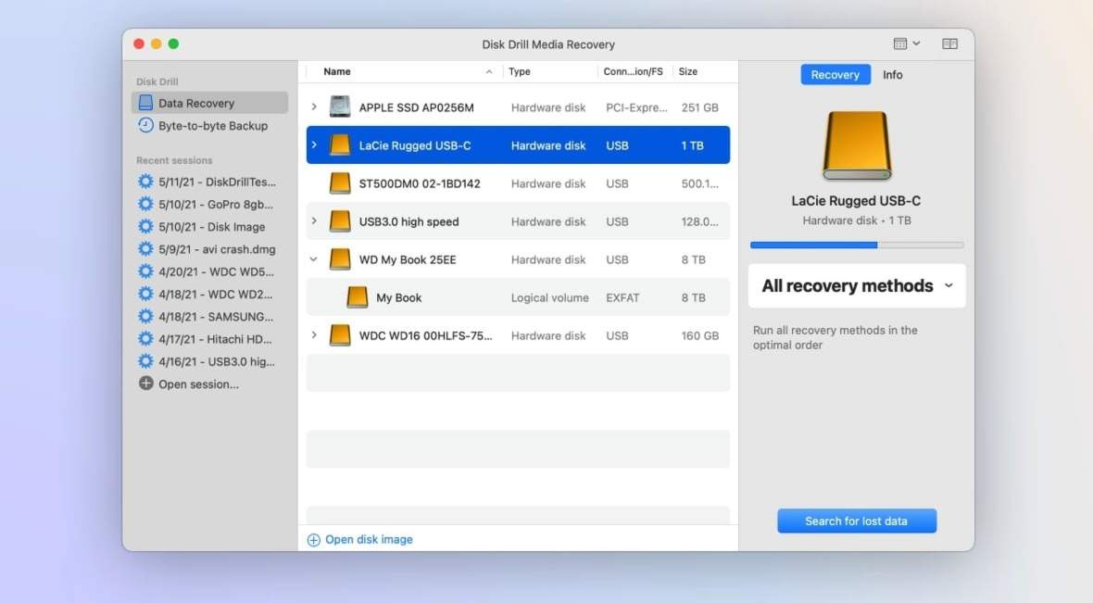Expand the APPLE SSD AP0256M row
Image resolution: width=1093 pixels, height=603 pixels.
click(x=314, y=107)
